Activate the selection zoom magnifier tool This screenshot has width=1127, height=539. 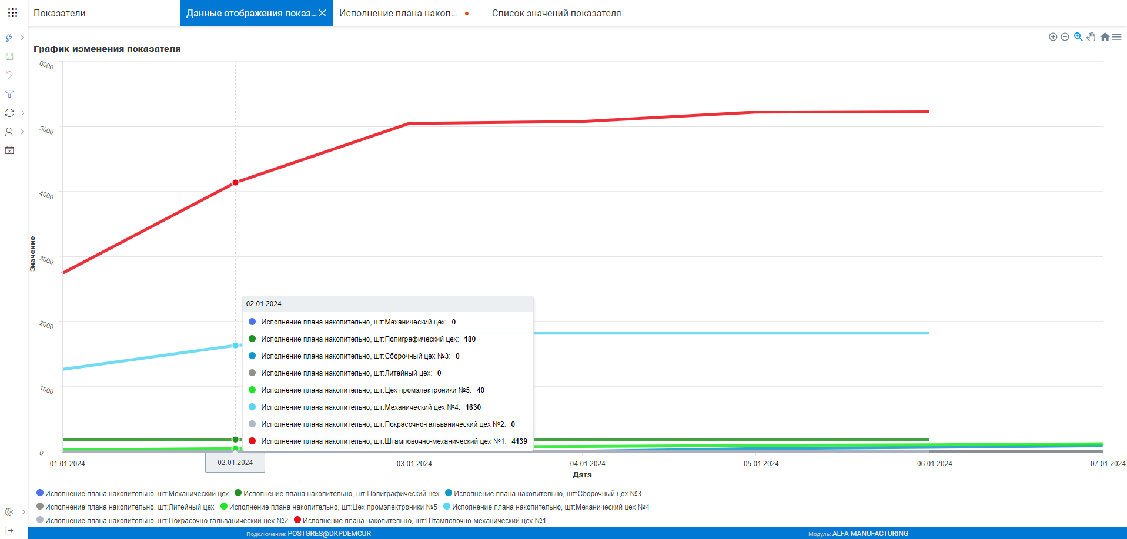point(1078,36)
